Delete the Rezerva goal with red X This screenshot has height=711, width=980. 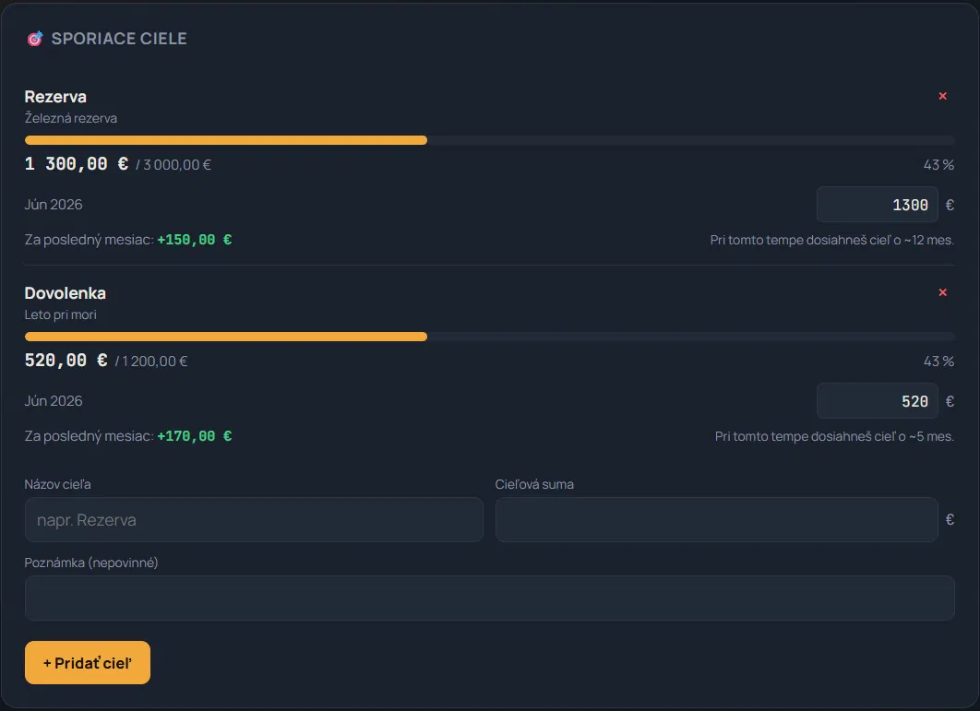point(942,96)
